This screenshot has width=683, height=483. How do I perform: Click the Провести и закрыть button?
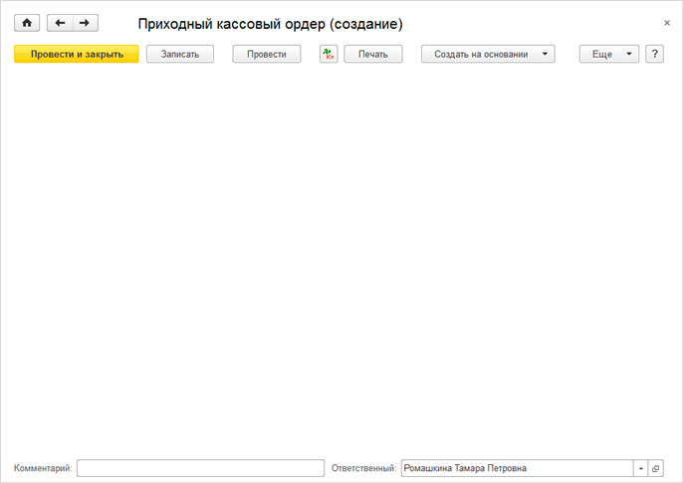coord(77,55)
